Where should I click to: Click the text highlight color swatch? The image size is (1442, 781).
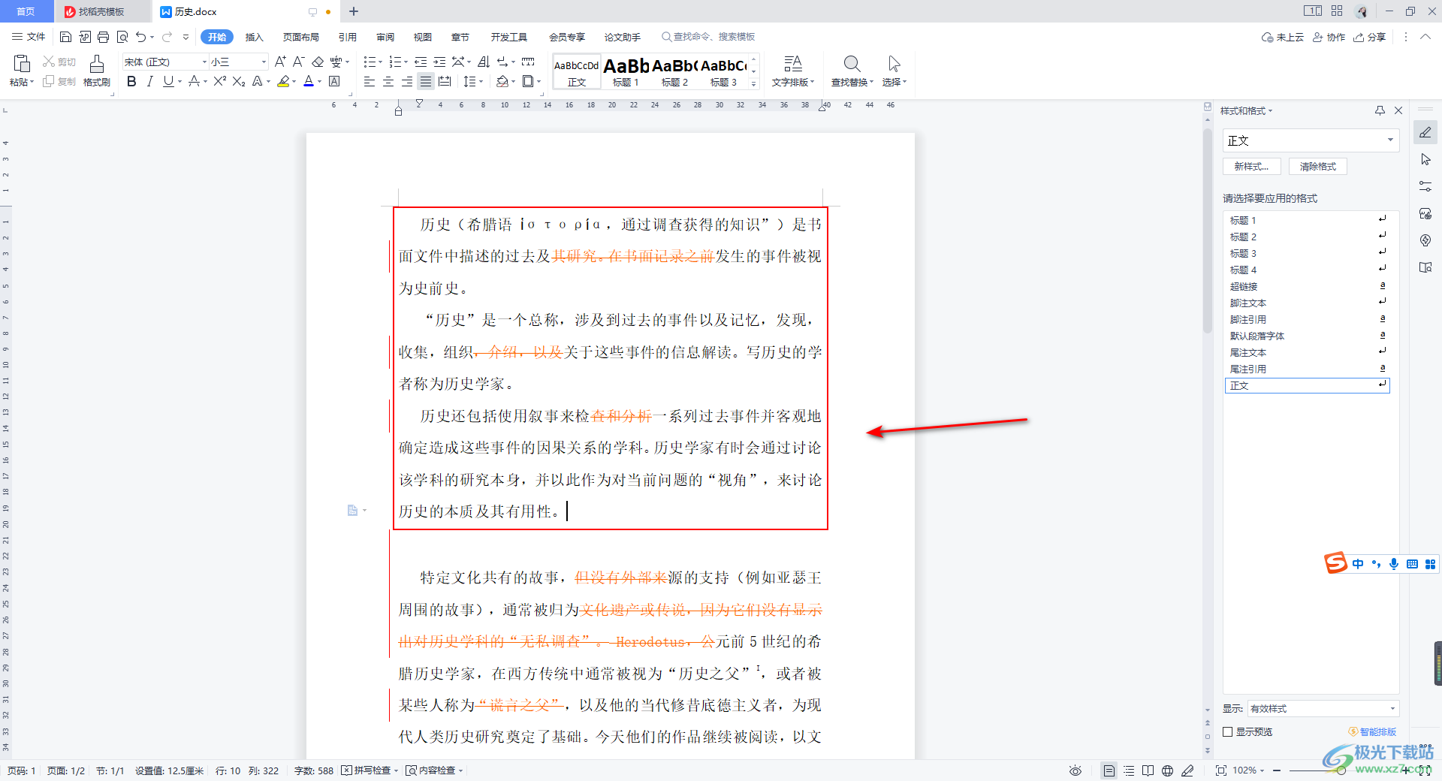tap(283, 81)
